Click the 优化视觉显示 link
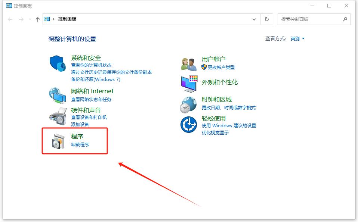The image size is (358, 222). pos(215,132)
